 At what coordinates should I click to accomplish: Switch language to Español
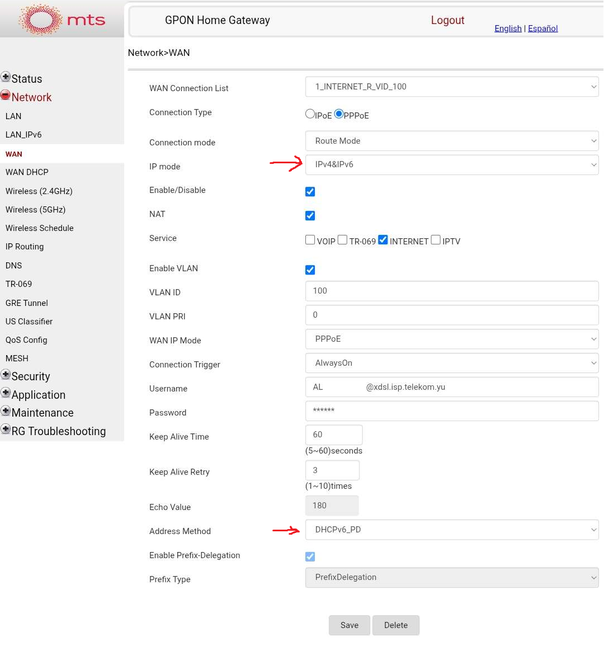point(542,29)
